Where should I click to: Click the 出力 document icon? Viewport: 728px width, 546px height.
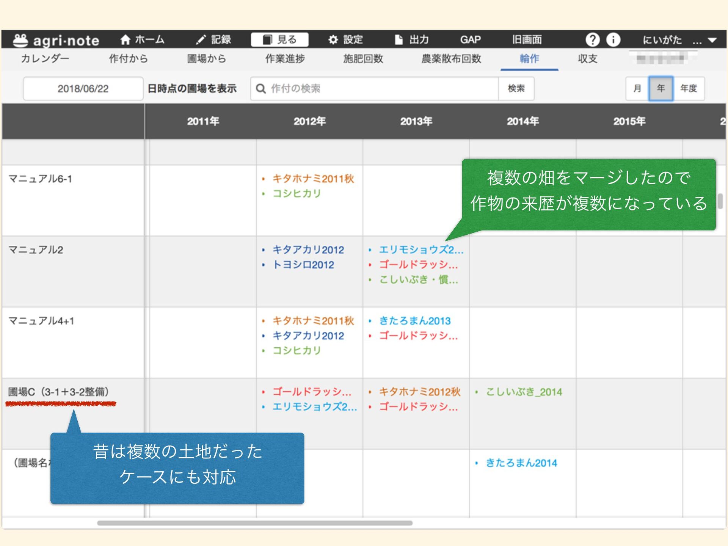click(399, 39)
